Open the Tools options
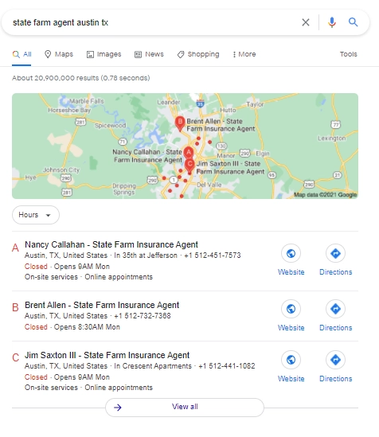 click(349, 54)
